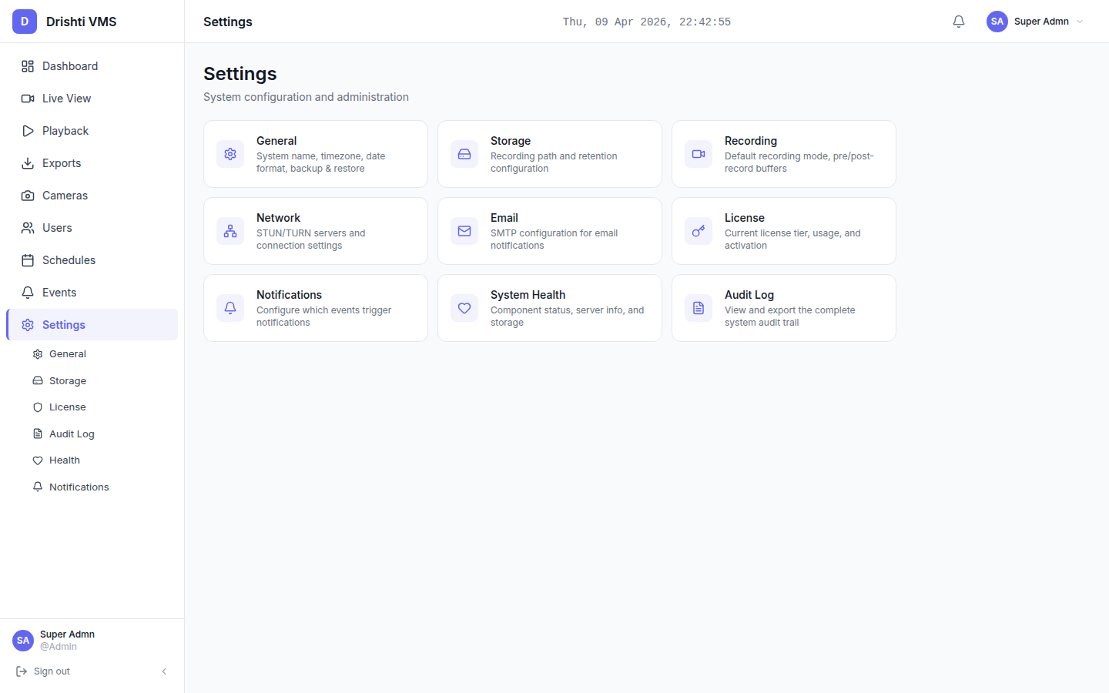Open the Audit Log card
The height and width of the screenshot is (693, 1109).
coord(783,308)
